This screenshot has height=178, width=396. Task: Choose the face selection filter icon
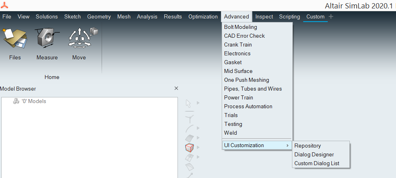pyautogui.click(x=189, y=138)
